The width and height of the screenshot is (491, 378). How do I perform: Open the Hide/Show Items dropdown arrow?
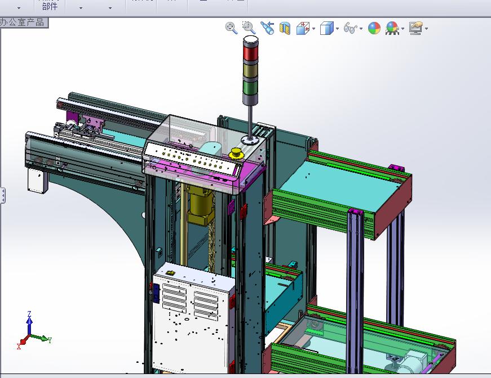tap(361, 29)
